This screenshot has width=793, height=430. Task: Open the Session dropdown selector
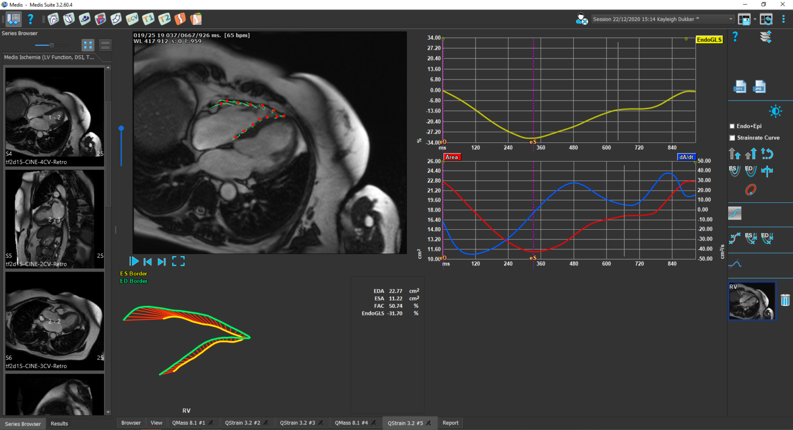point(731,19)
